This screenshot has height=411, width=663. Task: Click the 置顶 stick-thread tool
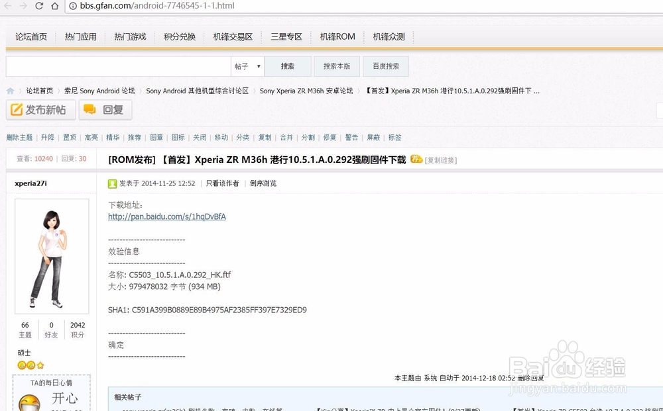point(69,138)
